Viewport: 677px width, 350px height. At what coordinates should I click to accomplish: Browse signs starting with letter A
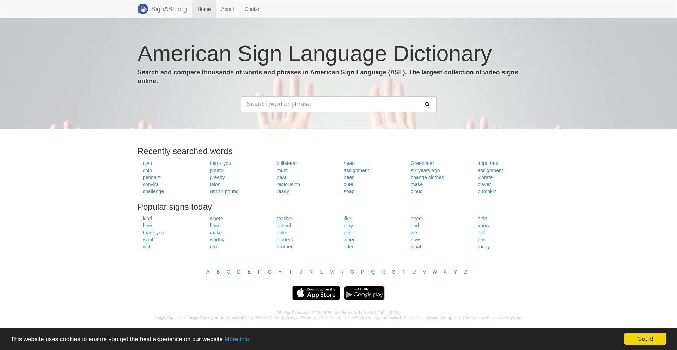click(208, 272)
